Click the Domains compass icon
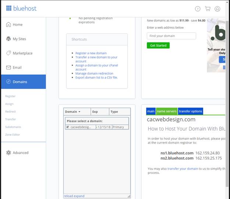This screenshot has height=199, width=230. pyautogui.click(x=8, y=82)
